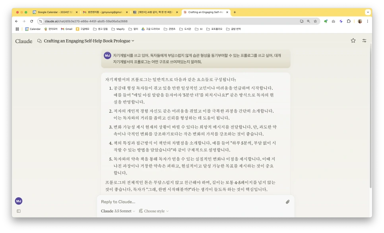Image resolution: width=384 pixels, height=233 pixels.
Task: Click the star icon to favorite this chat
Action: point(353,41)
